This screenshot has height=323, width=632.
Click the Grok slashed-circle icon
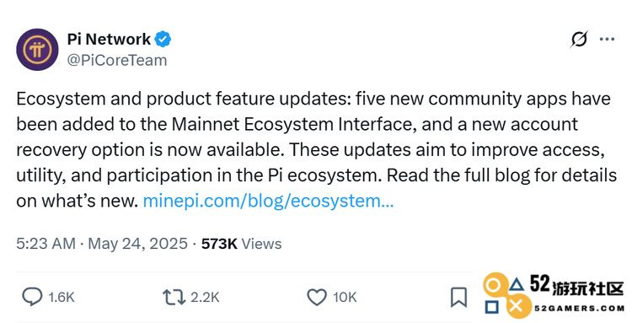[x=579, y=39]
